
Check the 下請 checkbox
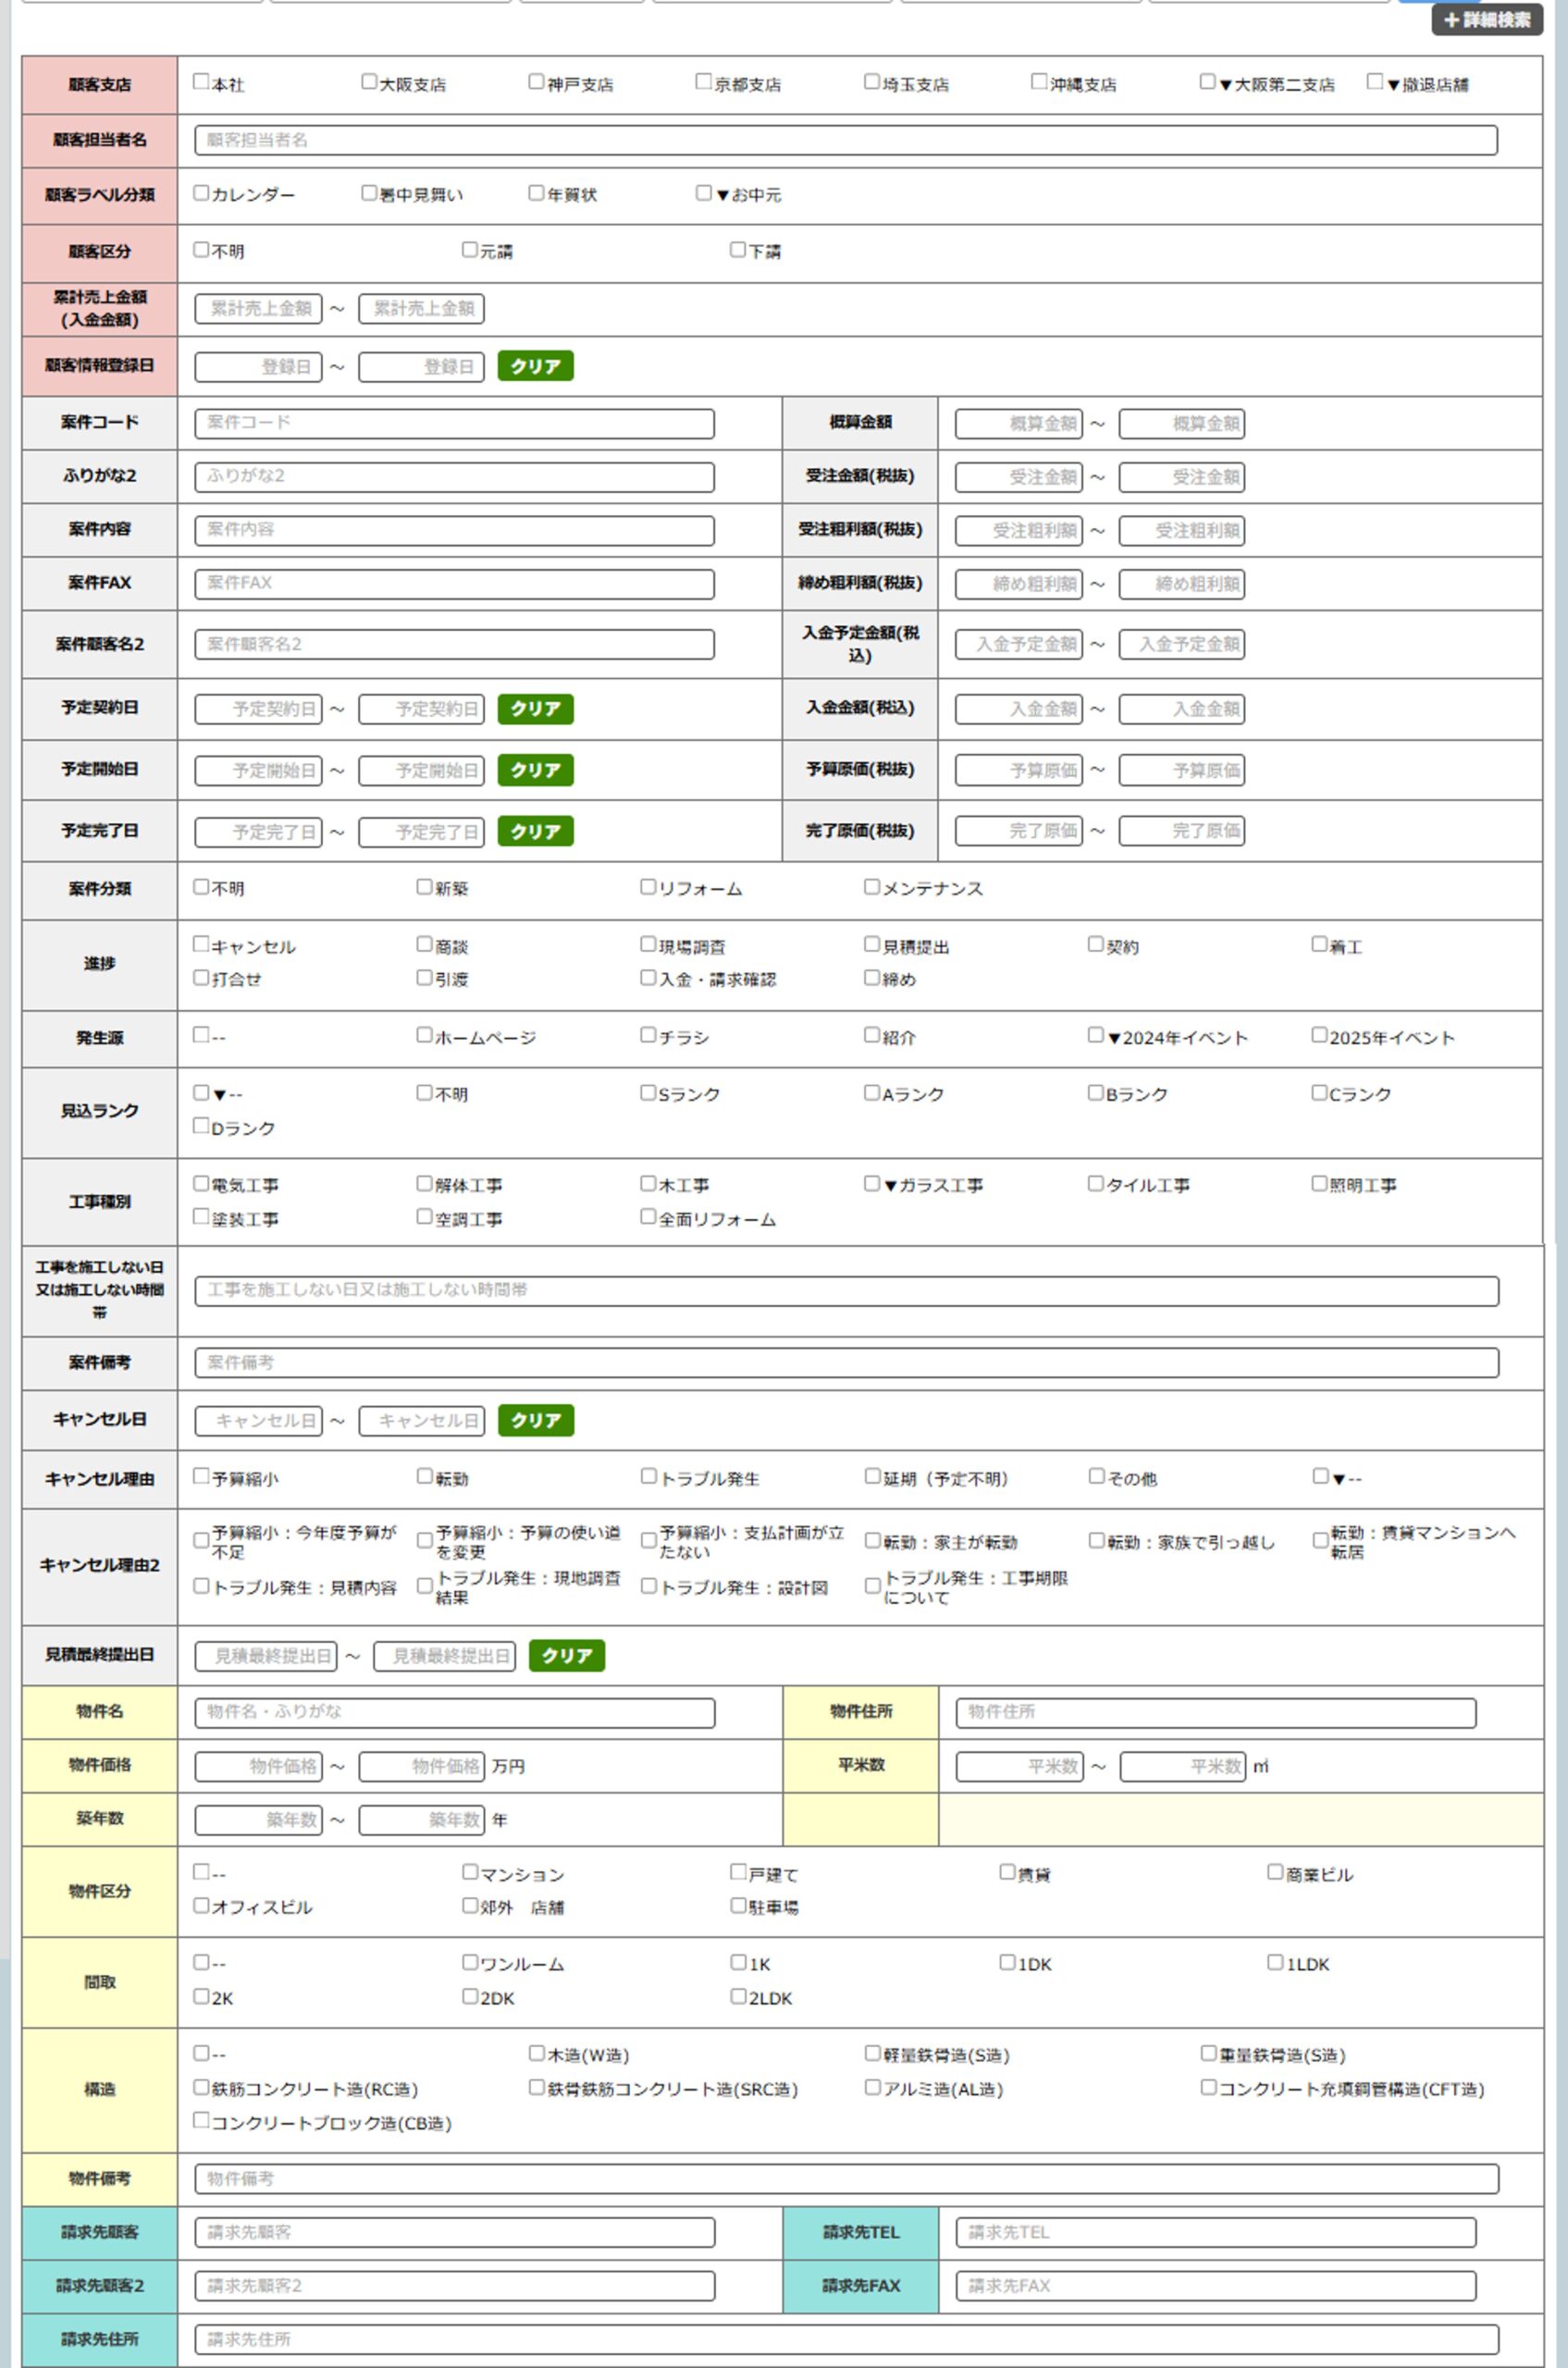tap(738, 250)
